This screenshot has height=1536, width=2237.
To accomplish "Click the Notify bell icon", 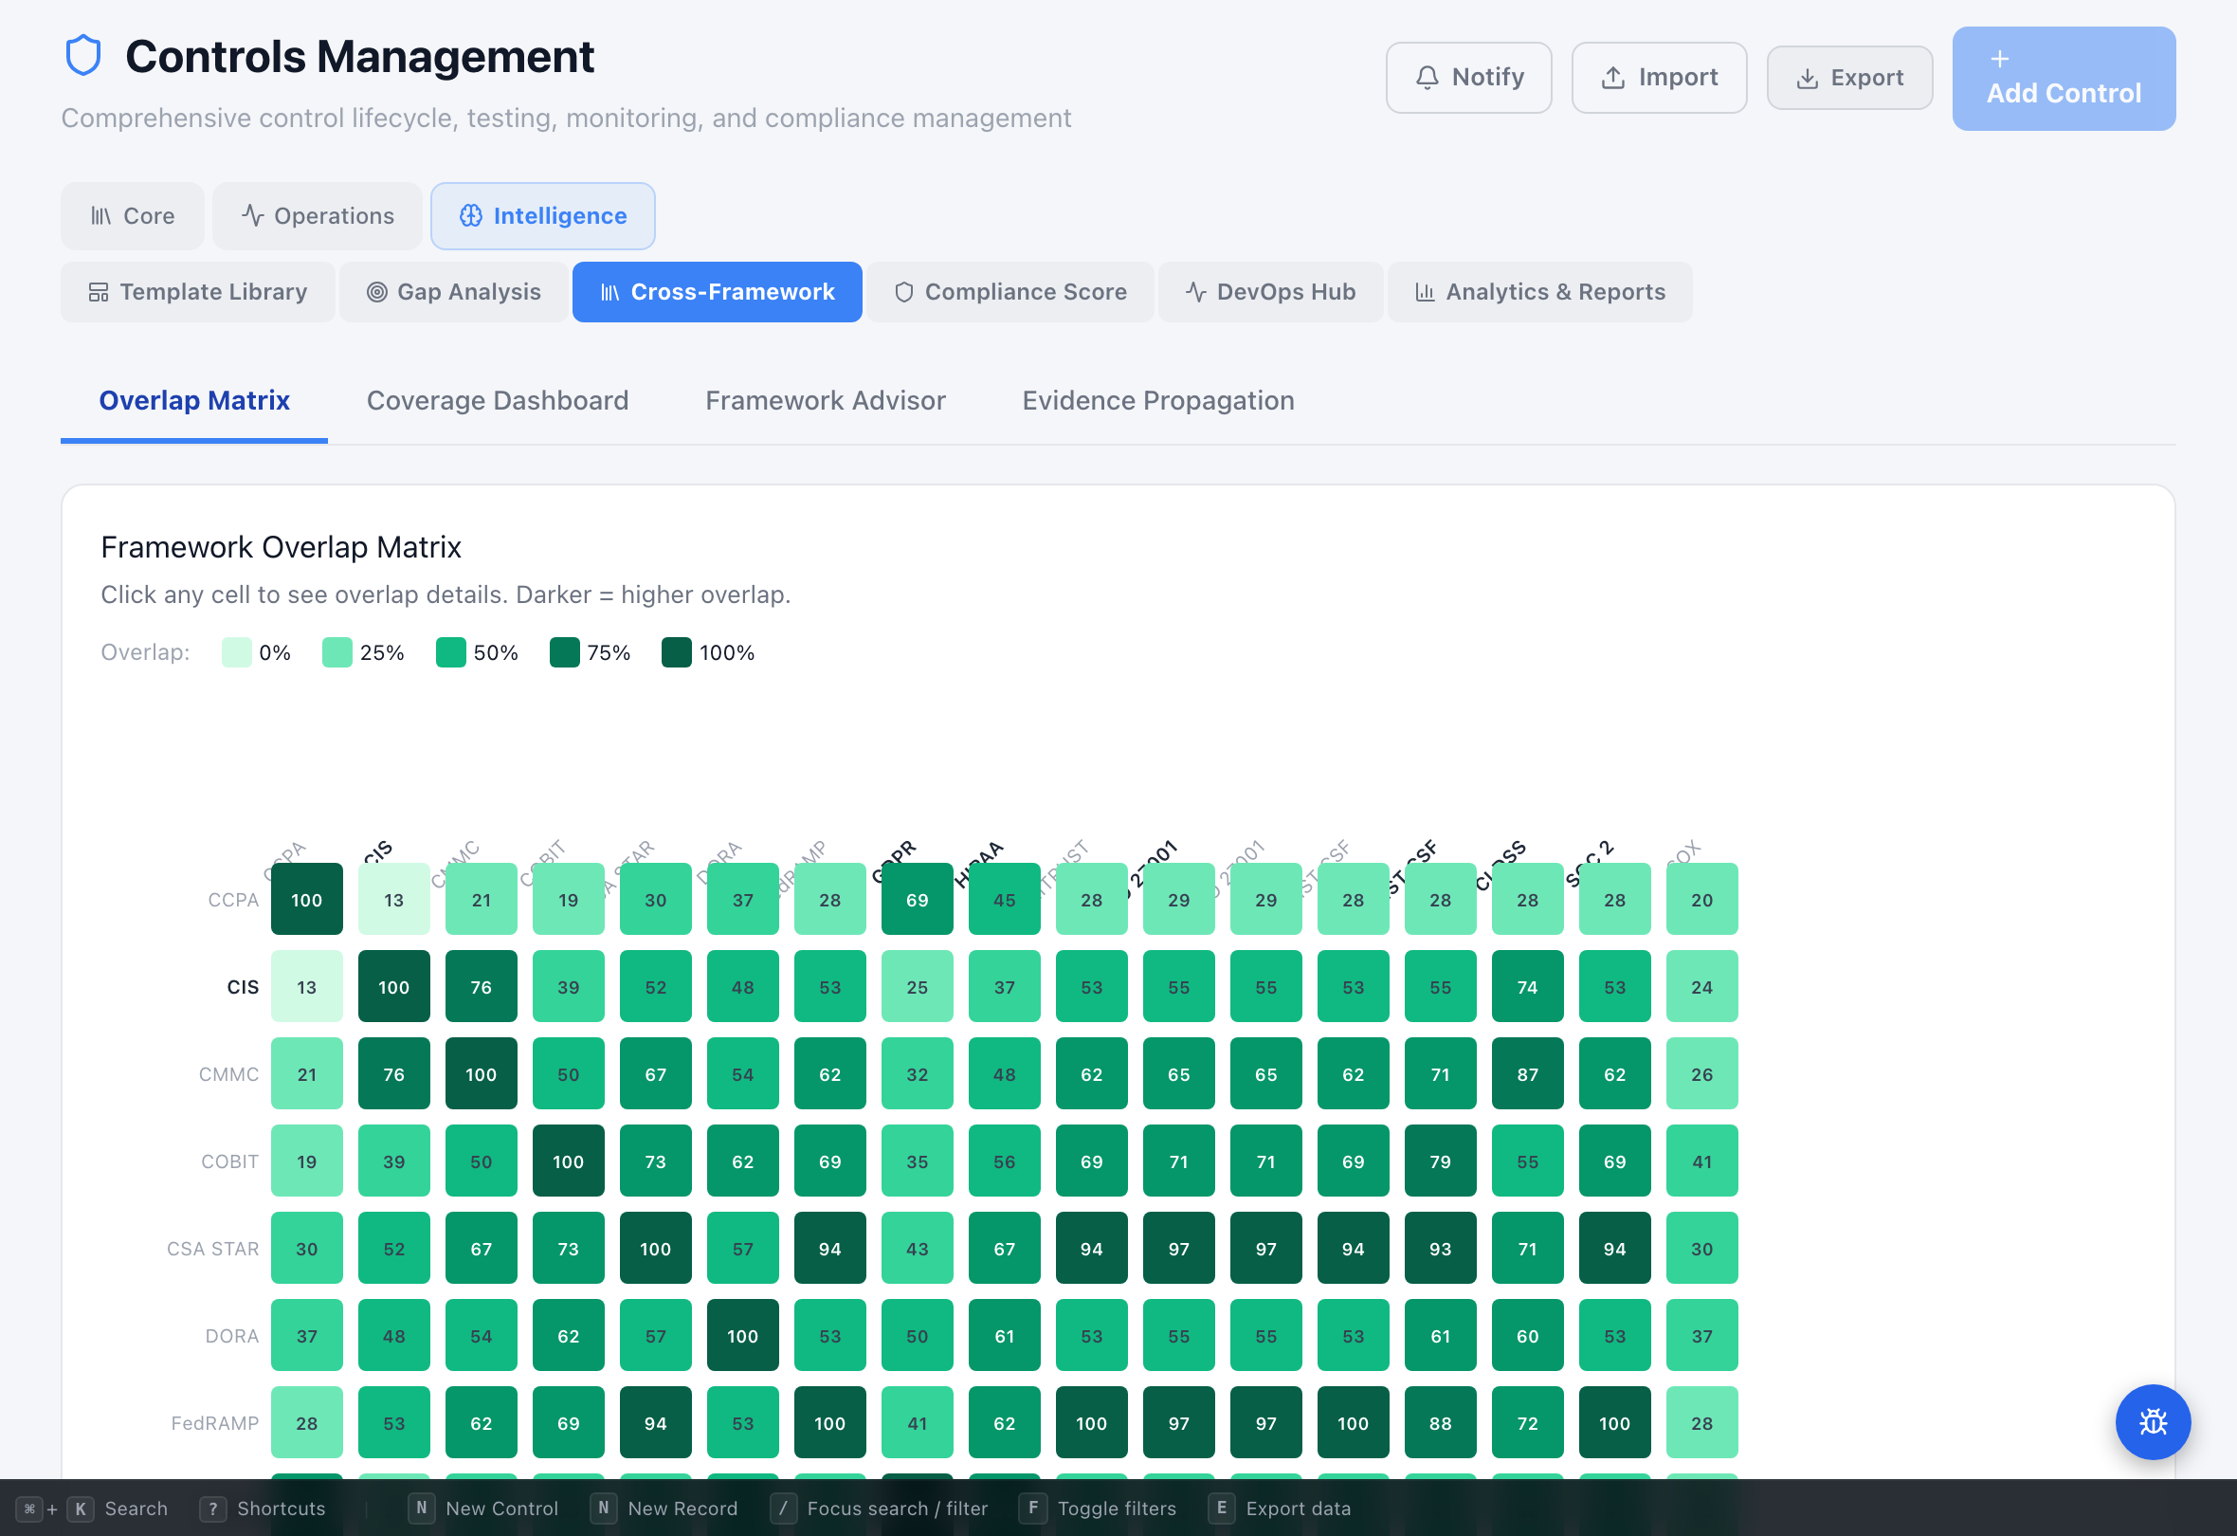I will tap(1427, 77).
